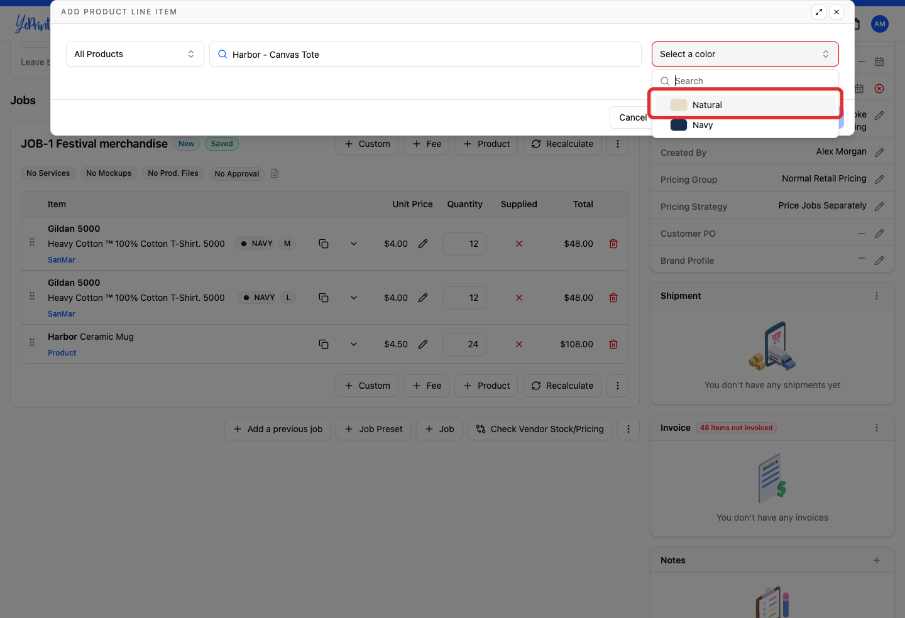Click the color search field
The image size is (905, 618).
click(x=745, y=81)
